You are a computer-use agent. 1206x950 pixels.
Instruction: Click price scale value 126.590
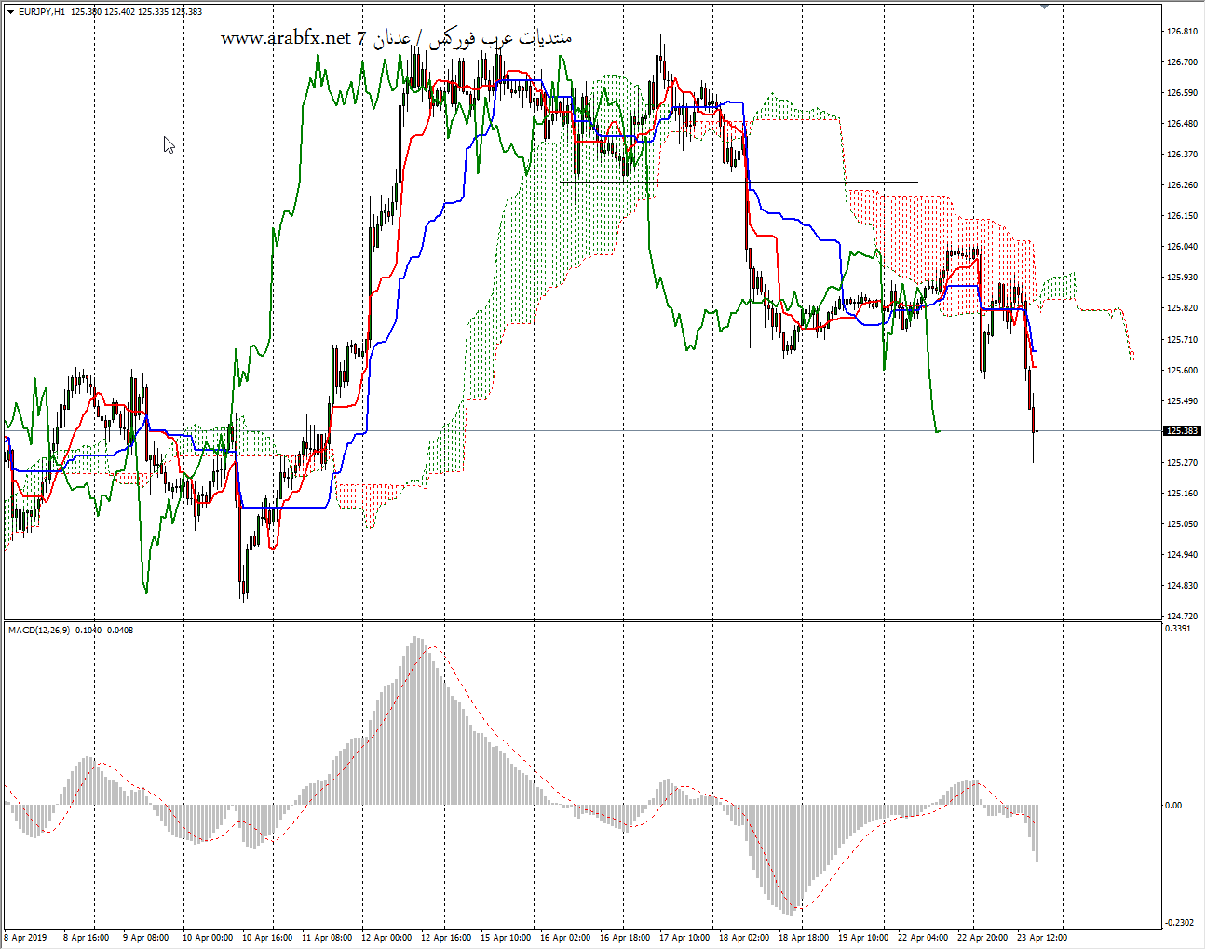click(x=1181, y=93)
